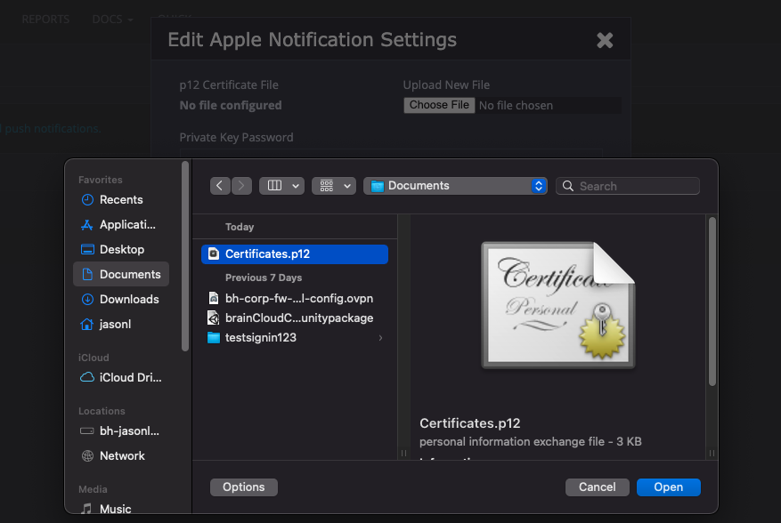Click the Open button
Image resolution: width=781 pixels, height=523 pixels.
coord(669,487)
